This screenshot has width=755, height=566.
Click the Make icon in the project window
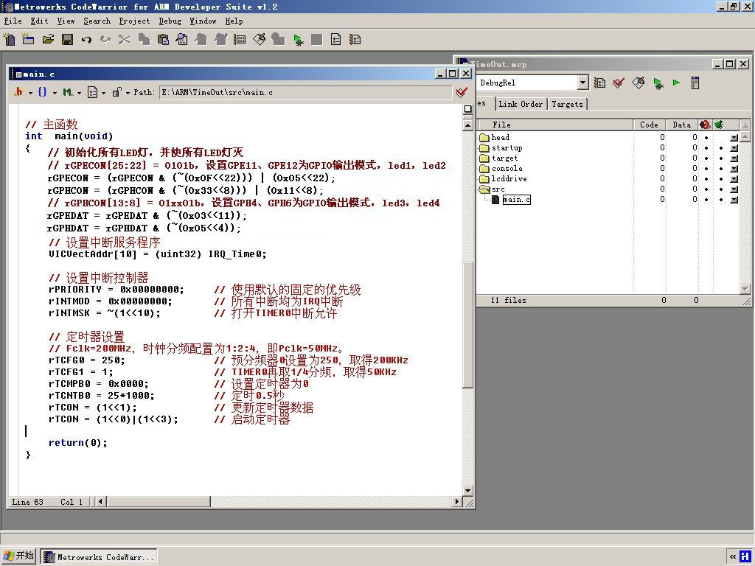638,83
